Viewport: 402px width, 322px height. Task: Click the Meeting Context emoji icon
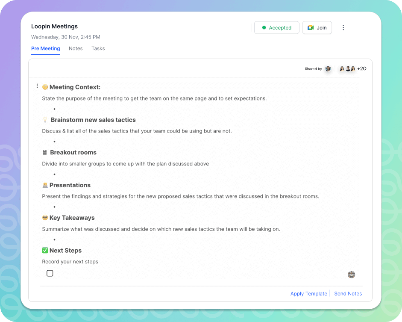(x=45, y=87)
